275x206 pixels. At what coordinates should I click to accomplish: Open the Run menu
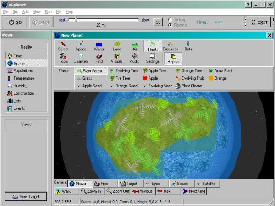[48, 11]
